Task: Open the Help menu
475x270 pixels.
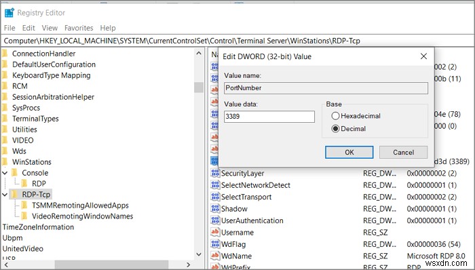Action: pyautogui.click(x=108, y=28)
